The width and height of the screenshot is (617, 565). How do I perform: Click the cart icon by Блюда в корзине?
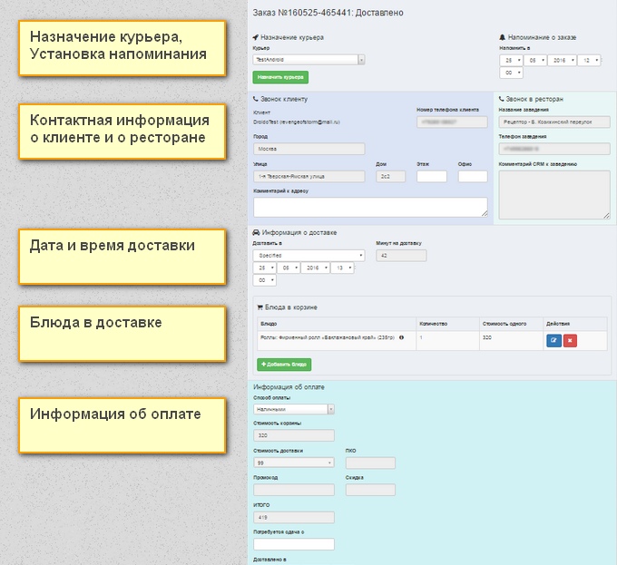point(260,307)
